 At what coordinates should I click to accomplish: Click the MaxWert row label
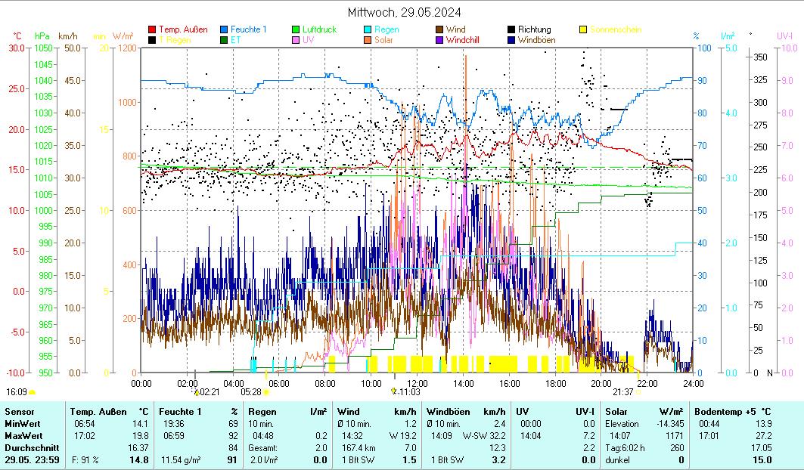22,436
